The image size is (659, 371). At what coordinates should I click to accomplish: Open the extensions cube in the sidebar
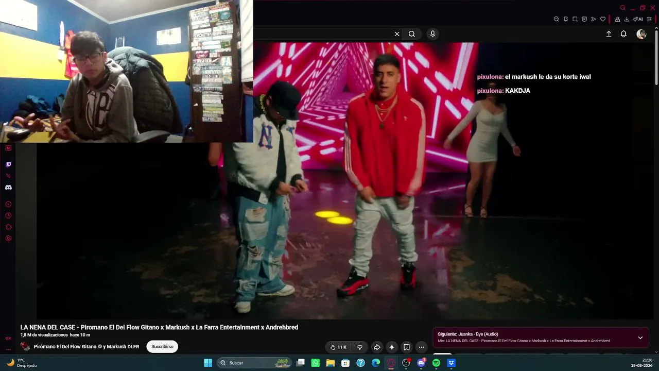click(8, 227)
